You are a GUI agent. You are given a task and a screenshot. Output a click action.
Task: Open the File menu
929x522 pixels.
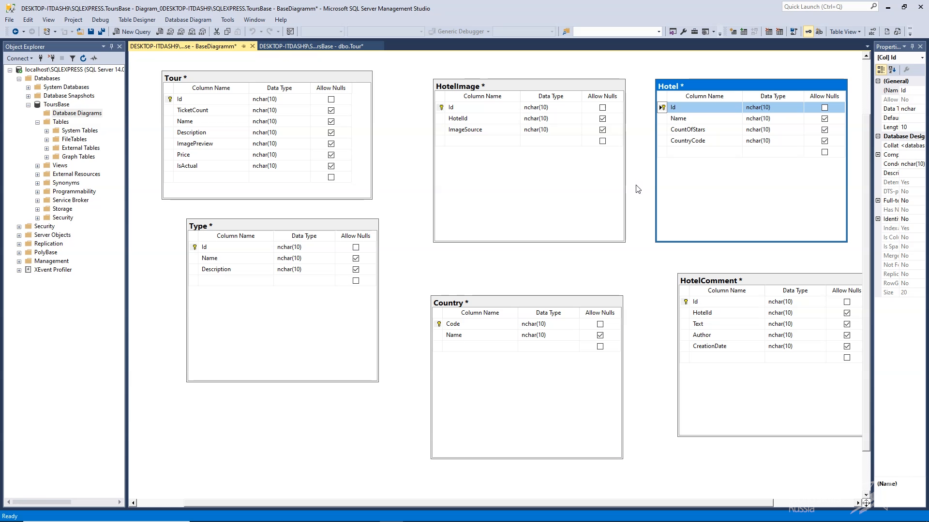(9, 20)
